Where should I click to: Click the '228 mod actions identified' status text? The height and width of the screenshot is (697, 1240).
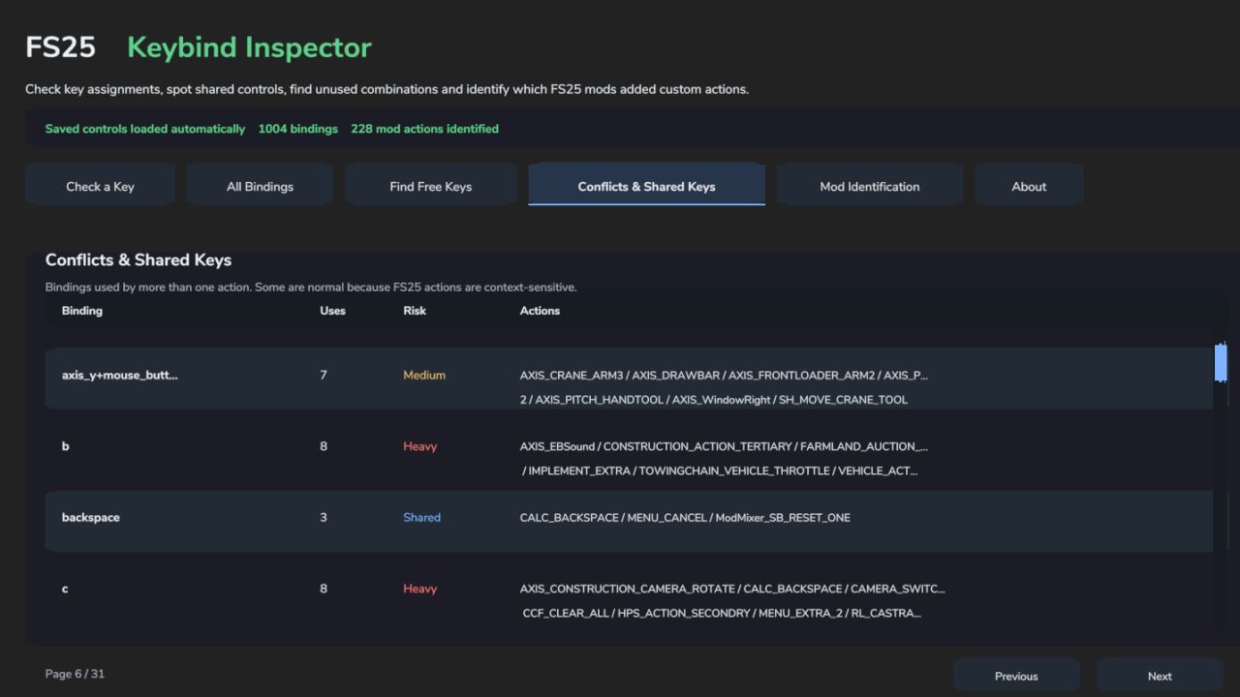click(424, 129)
